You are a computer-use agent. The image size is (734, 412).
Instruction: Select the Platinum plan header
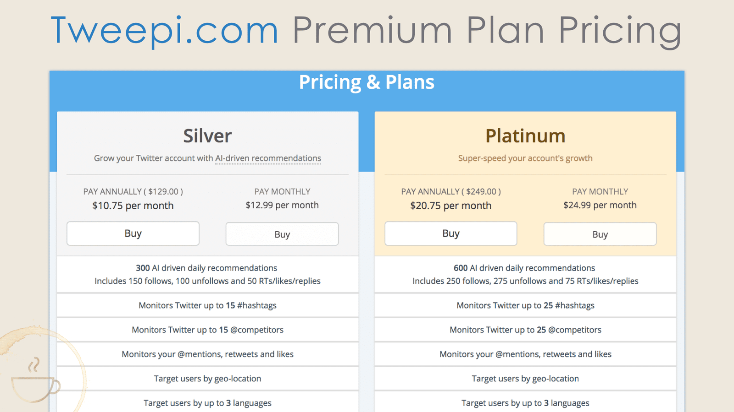click(525, 136)
